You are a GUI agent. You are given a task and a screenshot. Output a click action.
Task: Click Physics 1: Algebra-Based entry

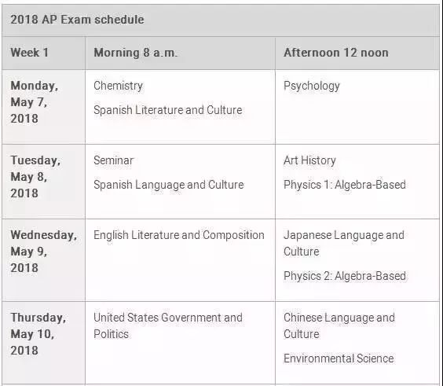tap(345, 185)
